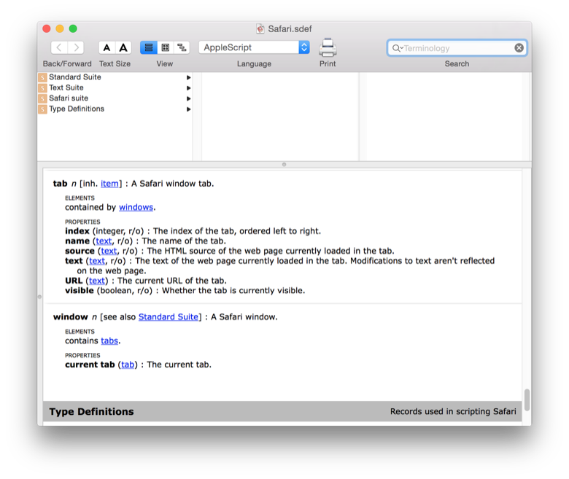This screenshot has height=479, width=569.
Task: Zoom the window with green button
Action: [x=73, y=28]
